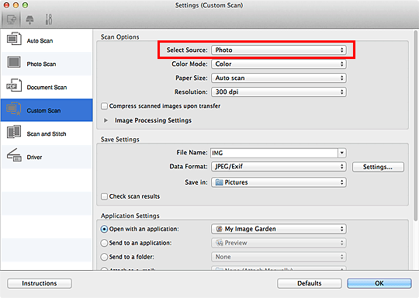Click the Driver scanner icon
Image resolution: width=419 pixels, height=298 pixels.
point(14,155)
